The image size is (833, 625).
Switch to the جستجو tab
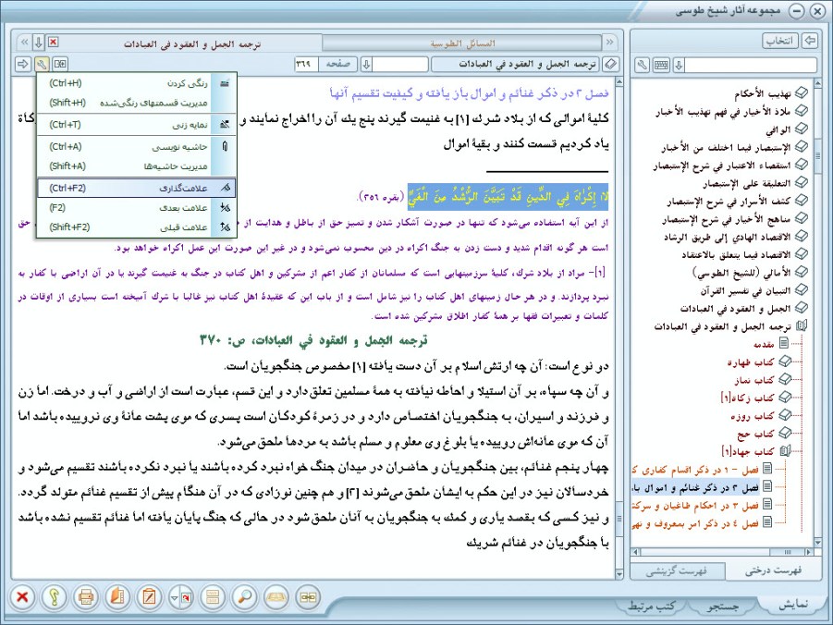click(723, 606)
